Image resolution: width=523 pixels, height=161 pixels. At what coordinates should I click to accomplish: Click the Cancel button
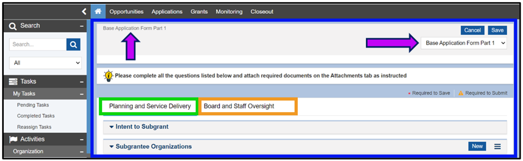472,30
